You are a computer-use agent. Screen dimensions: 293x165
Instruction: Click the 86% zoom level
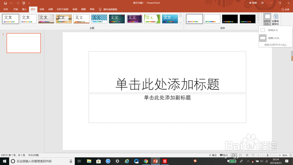(285, 155)
